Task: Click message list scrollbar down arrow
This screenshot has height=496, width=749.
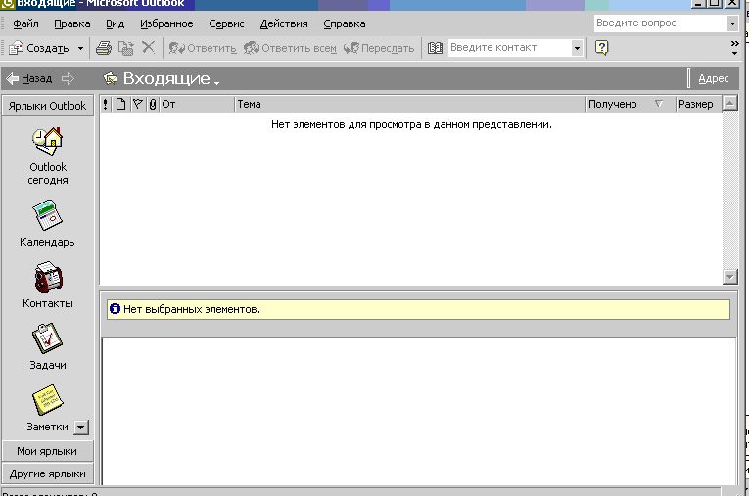Action: click(729, 277)
